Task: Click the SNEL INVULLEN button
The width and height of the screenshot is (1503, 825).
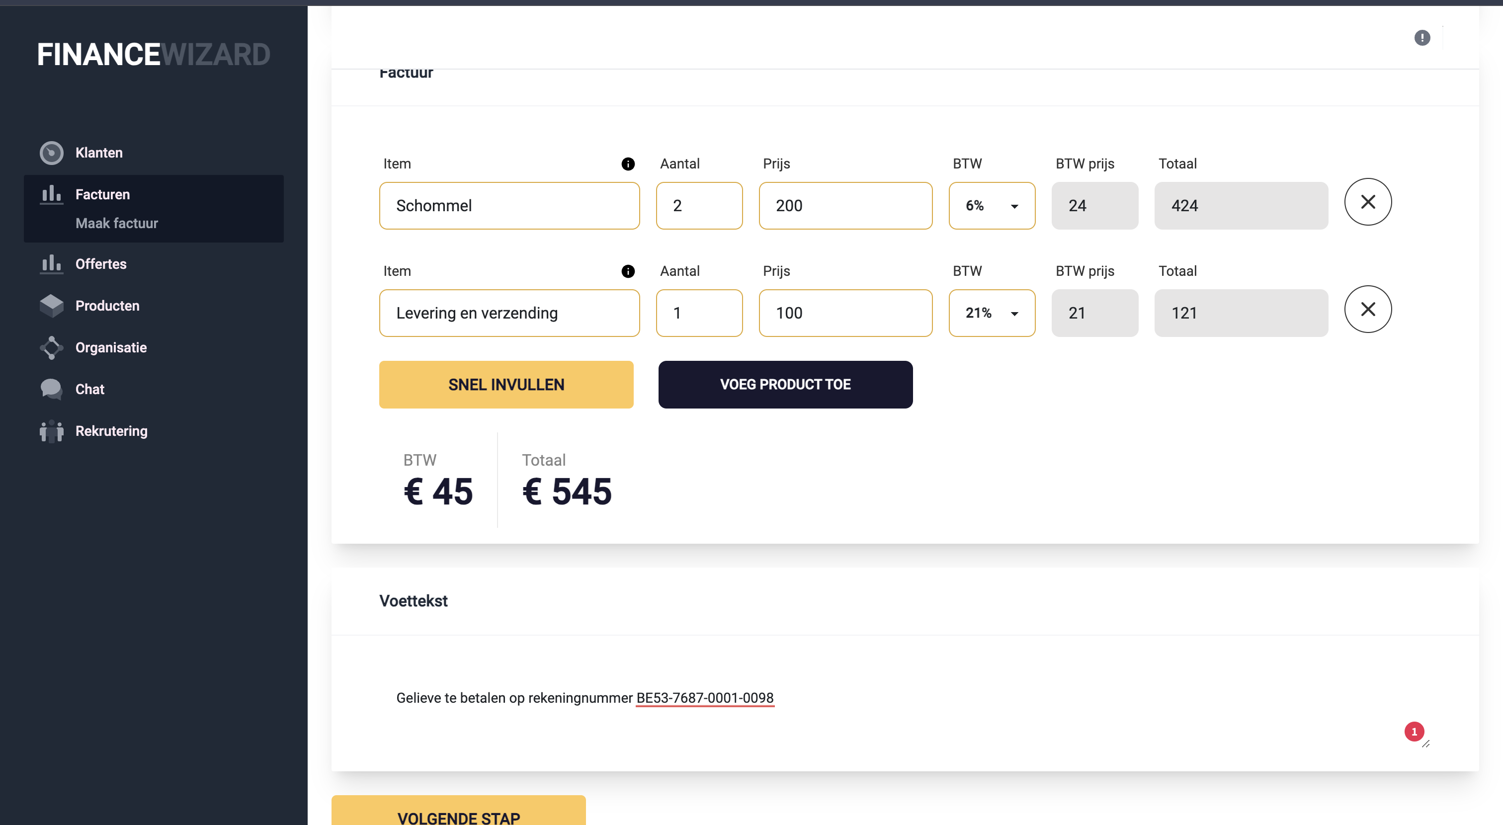Action: [506, 384]
